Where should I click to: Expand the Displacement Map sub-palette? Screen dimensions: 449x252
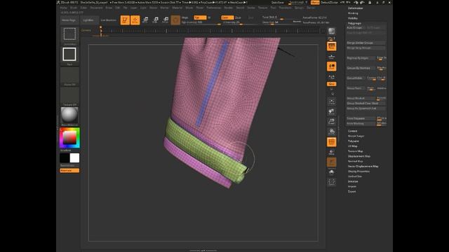pos(359,156)
